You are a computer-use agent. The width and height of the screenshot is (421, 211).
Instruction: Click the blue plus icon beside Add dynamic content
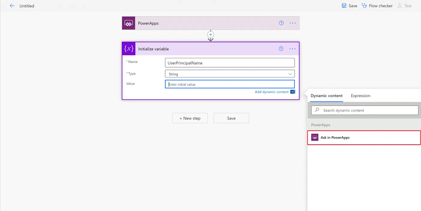coord(292,92)
